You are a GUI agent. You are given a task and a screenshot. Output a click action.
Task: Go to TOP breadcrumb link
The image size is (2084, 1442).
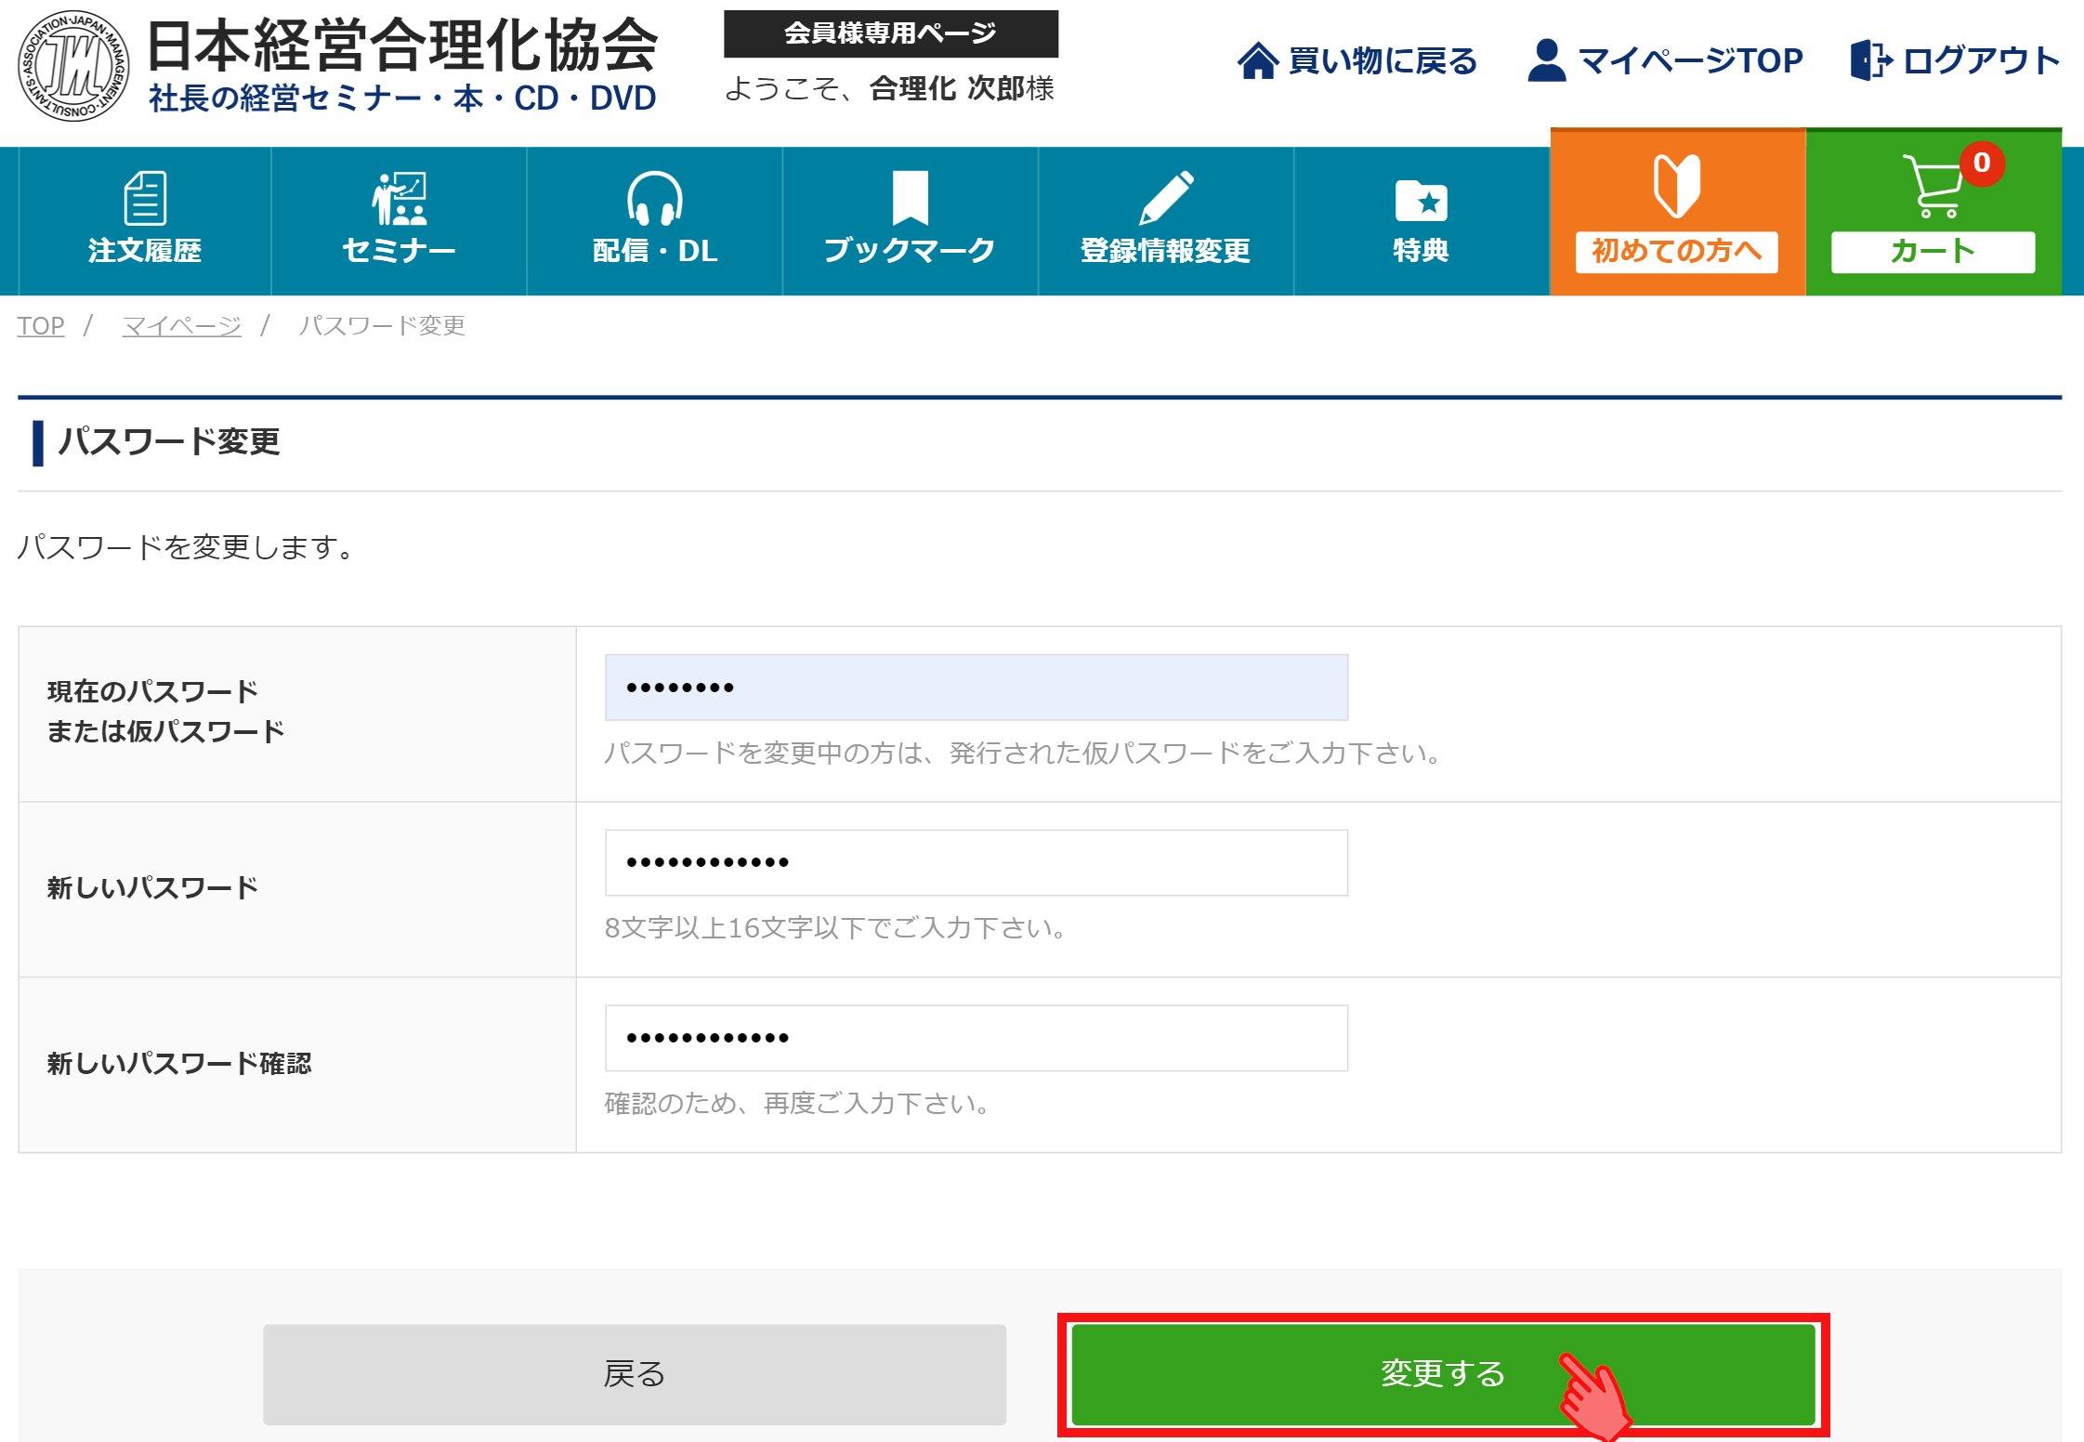(41, 326)
